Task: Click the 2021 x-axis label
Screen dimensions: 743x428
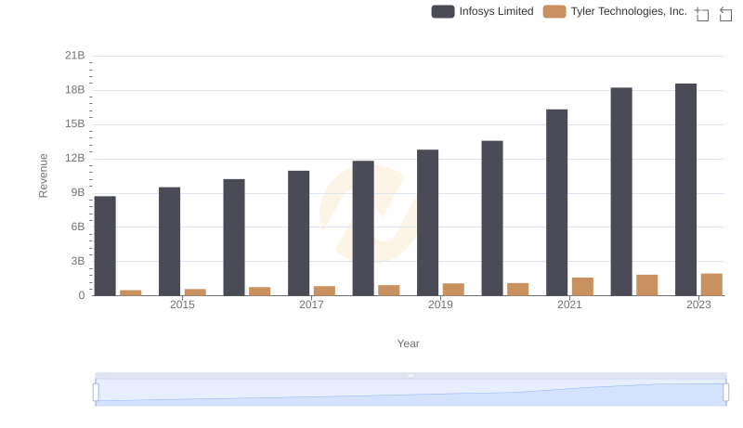Action: pos(569,305)
